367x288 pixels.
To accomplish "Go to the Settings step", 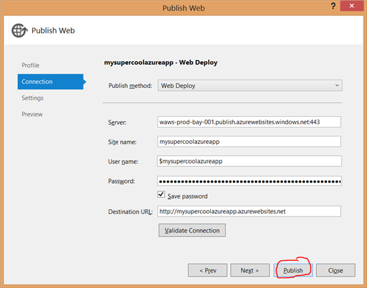I will click(x=33, y=98).
